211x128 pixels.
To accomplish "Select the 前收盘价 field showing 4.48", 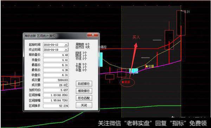I will coord(56,55).
